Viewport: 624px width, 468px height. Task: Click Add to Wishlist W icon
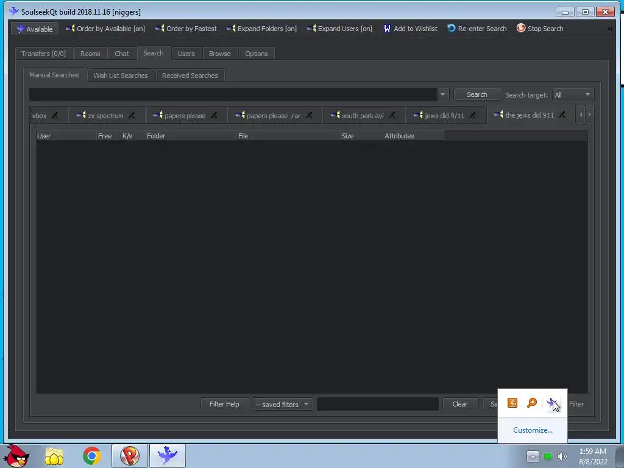click(x=387, y=29)
